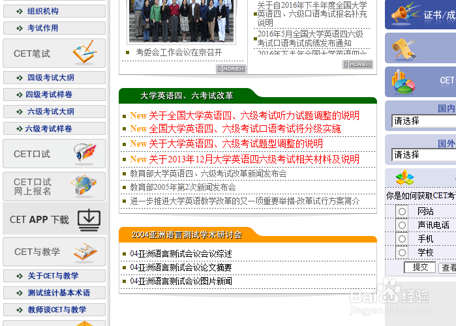Click the 提交 survey button

point(420,267)
